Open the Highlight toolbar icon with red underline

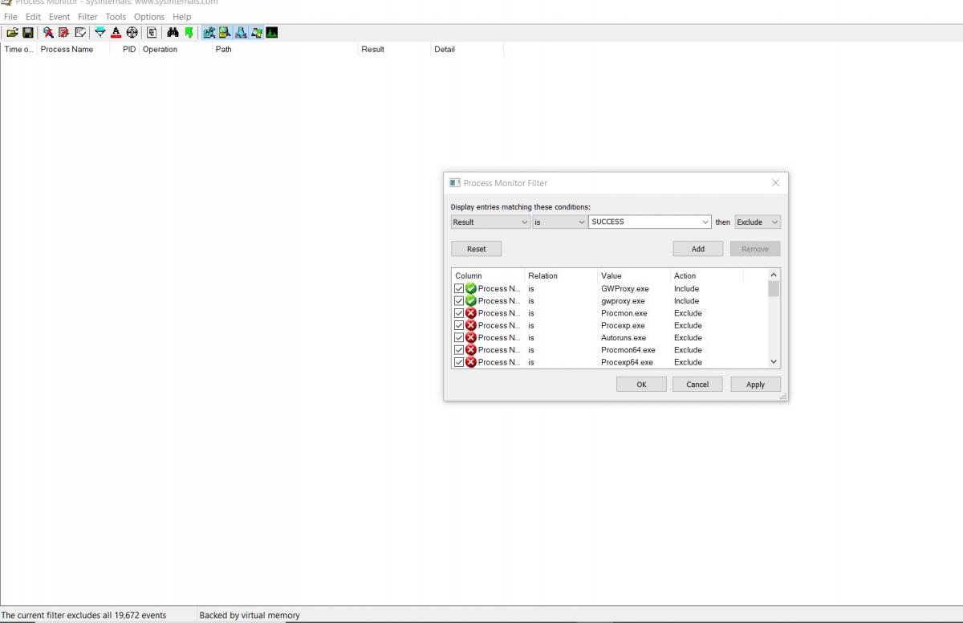coord(116,33)
